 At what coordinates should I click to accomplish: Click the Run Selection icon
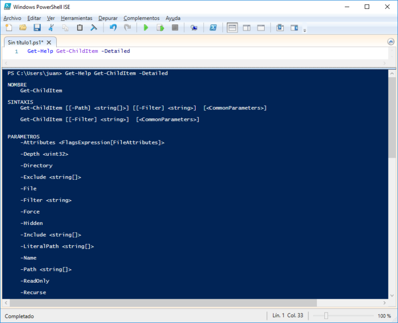pos(159,27)
